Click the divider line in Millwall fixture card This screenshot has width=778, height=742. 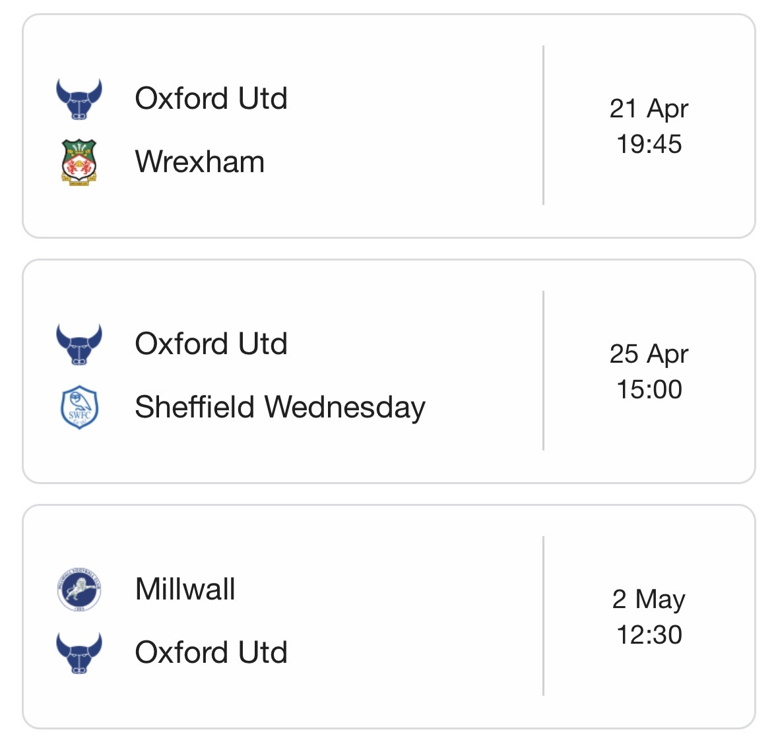tap(543, 616)
